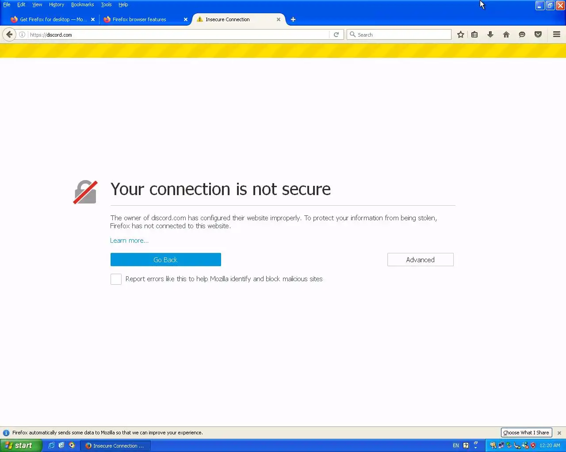Launch Internet Explorer from Quick Launch
566x452 pixels.
coord(51,445)
